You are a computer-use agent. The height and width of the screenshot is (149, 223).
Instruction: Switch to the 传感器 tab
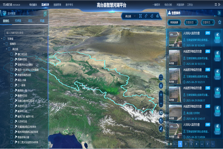point(18,21)
